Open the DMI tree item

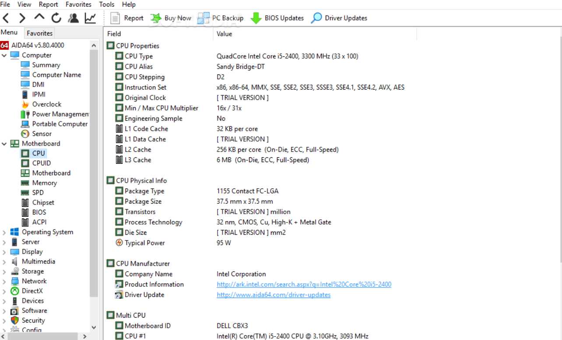pyautogui.click(x=32, y=84)
